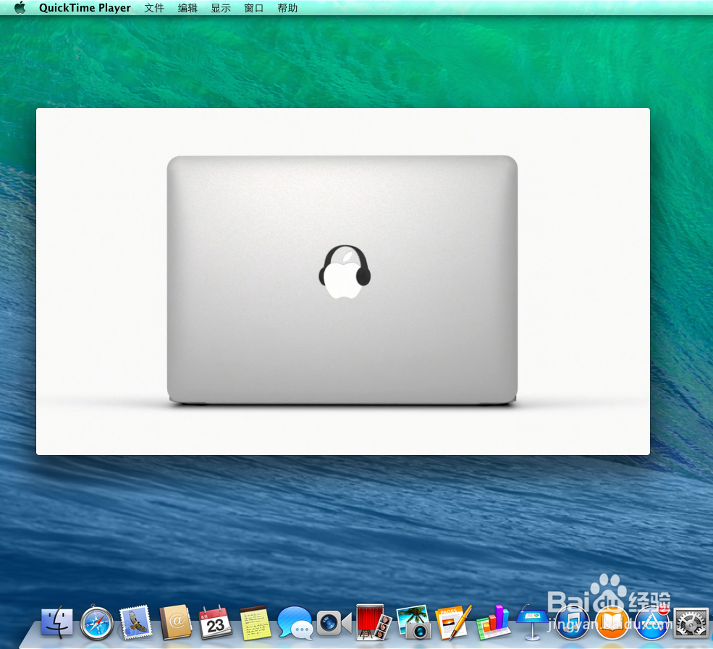Screen dimensions: 713x649
Task: Open the 文件 menu
Action: (x=153, y=8)
